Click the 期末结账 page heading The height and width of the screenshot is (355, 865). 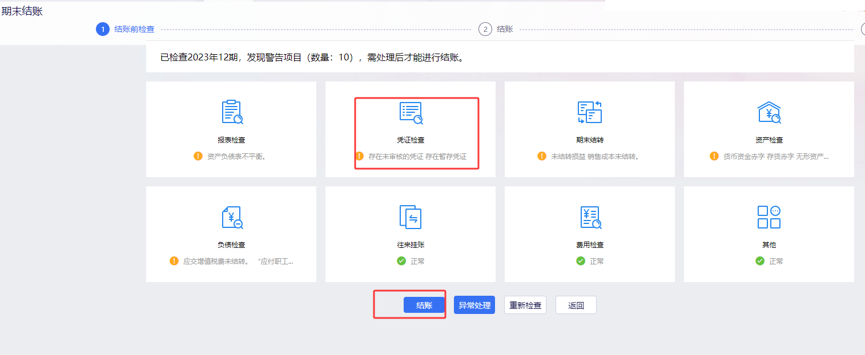point(22,11)
